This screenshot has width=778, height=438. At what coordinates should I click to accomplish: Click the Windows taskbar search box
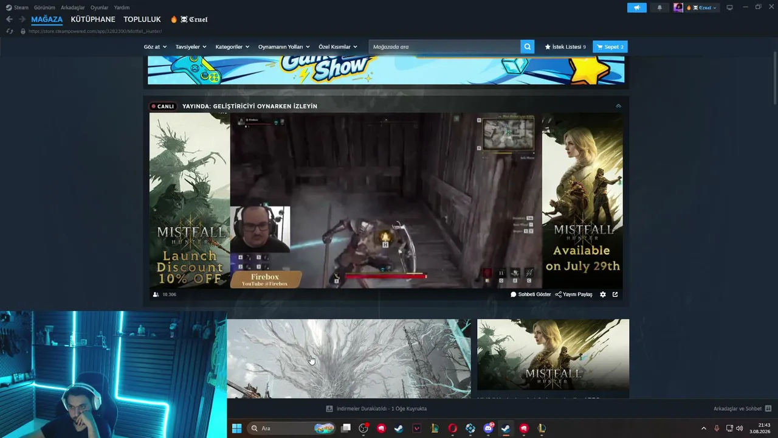click(x=292, y=428)
